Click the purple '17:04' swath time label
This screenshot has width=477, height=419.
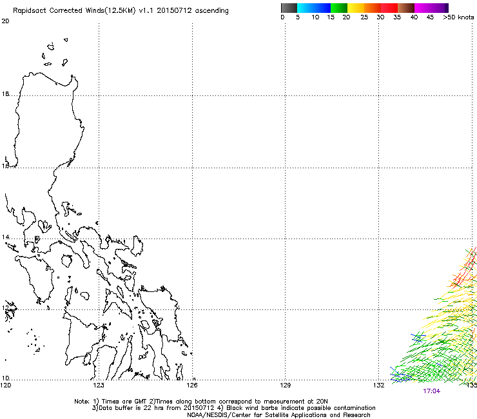pos(431,391)
